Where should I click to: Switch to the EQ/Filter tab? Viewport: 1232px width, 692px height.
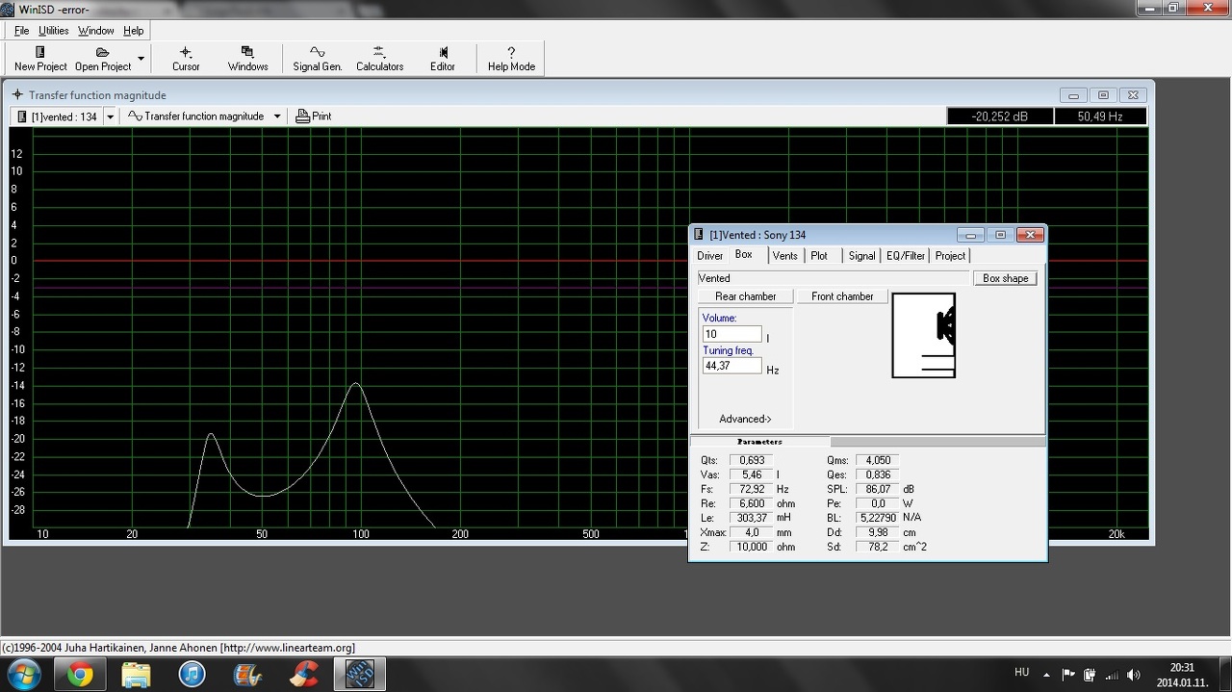tap(905, 256)
